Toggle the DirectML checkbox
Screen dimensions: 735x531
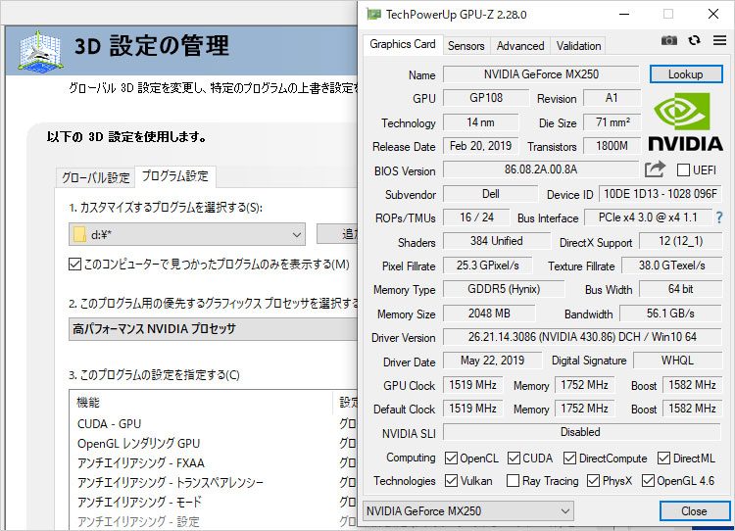coord(663,458)
